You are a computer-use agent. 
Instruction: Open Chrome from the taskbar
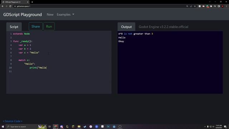click(56, 126)
